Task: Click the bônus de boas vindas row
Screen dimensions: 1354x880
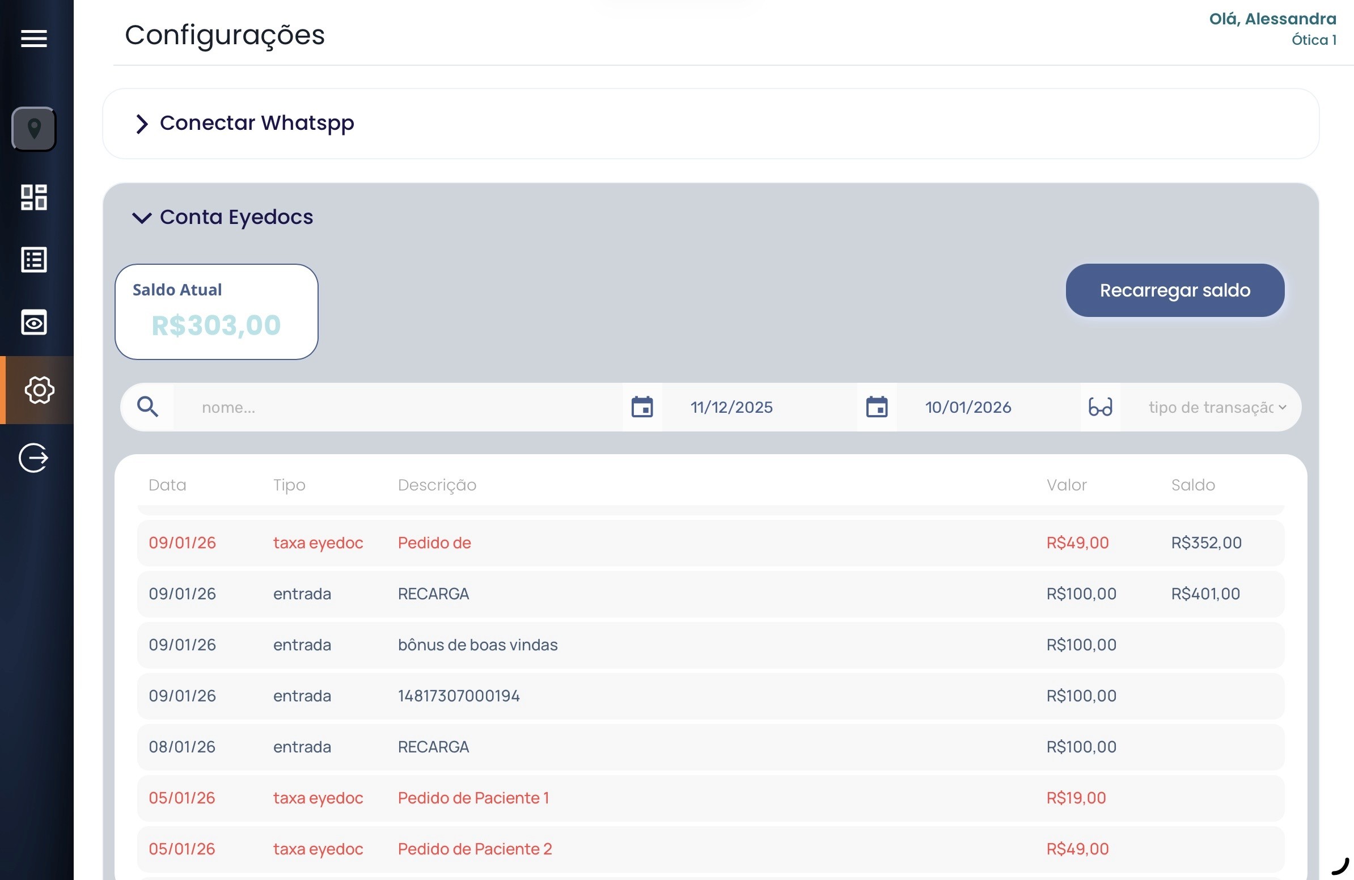Action: tap(710, 645)
